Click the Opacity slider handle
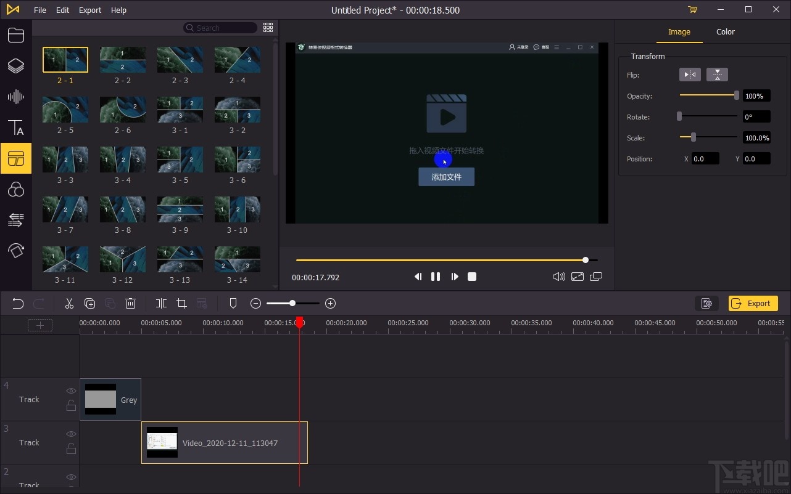Screen dimensions: 791x494 coord(736,95)
